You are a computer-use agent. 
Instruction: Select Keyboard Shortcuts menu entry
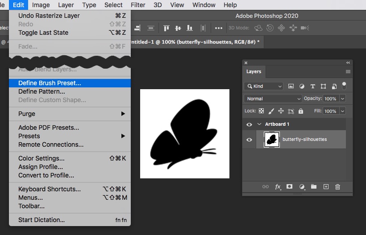point(50,189)
